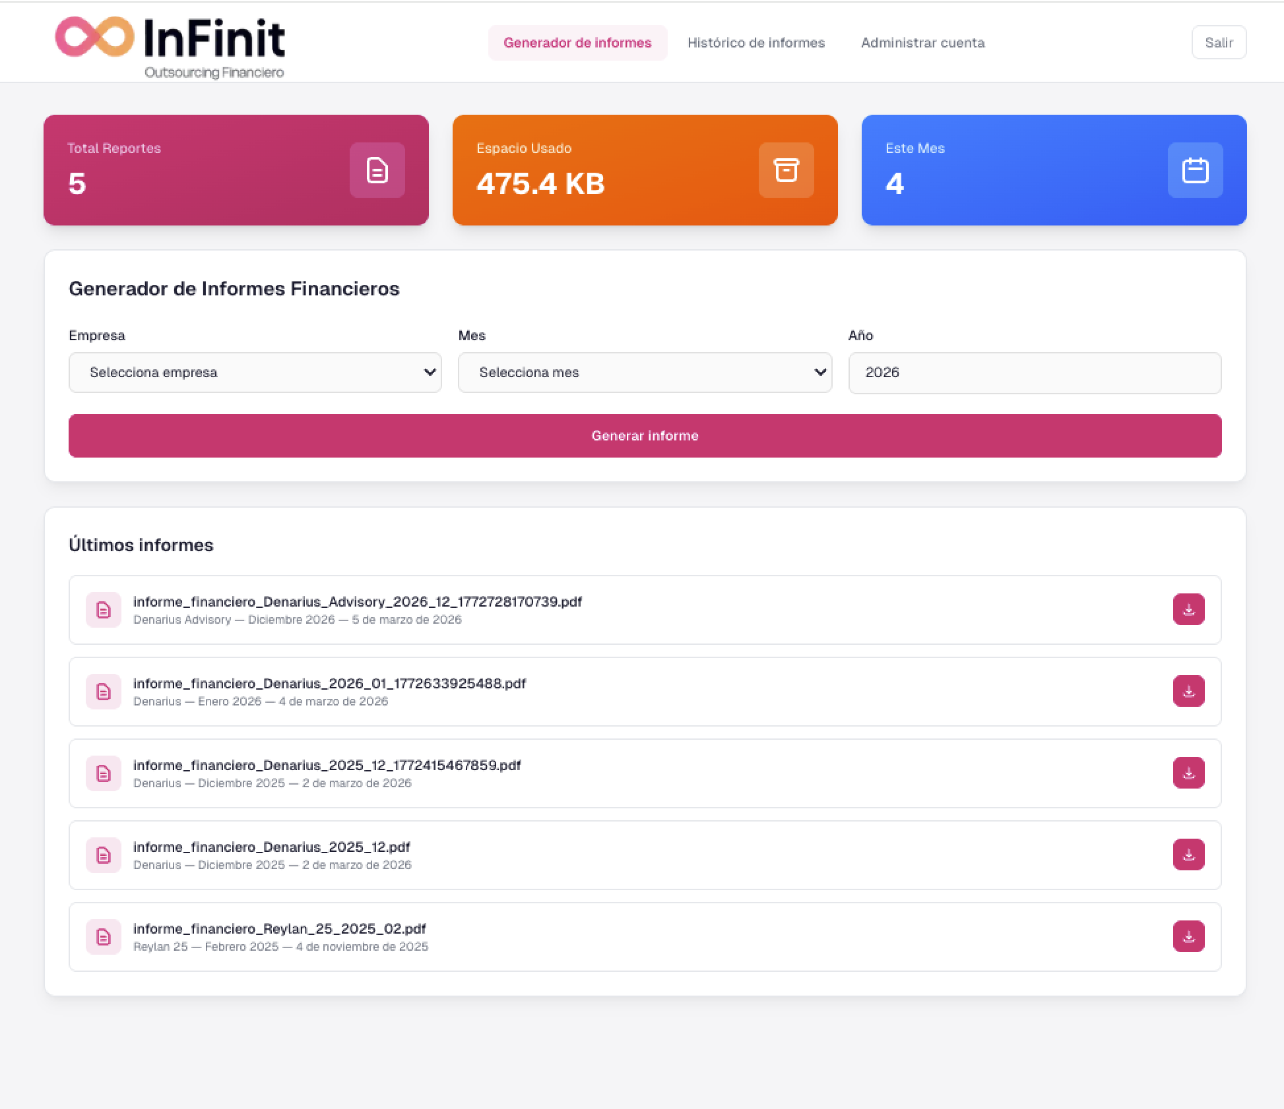
Task: Click the download icon for informe_financiero_Denarius_Advisory_2026_12 PDF
Action: point(1188,609)
